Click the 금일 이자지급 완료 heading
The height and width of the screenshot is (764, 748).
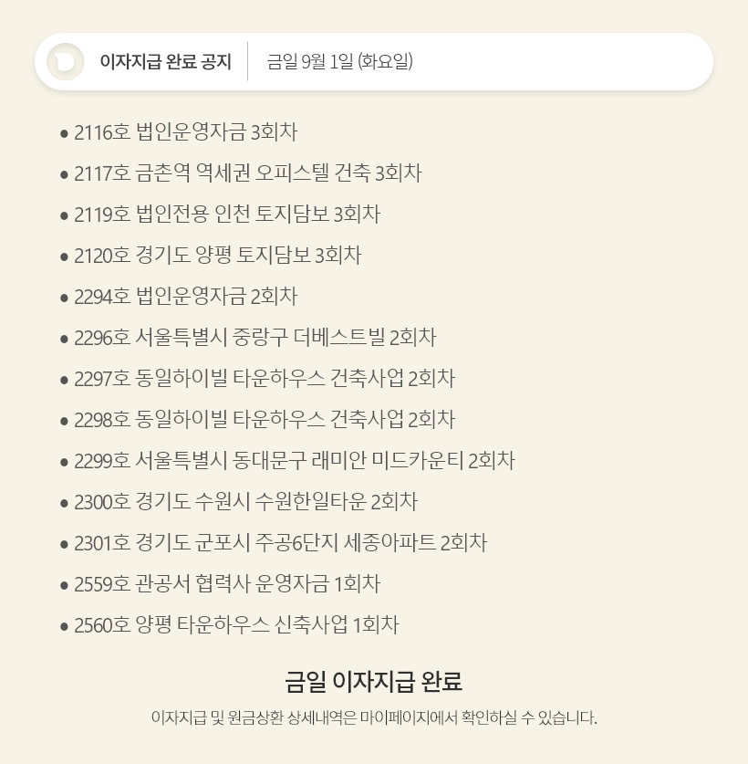click(374, 681)
